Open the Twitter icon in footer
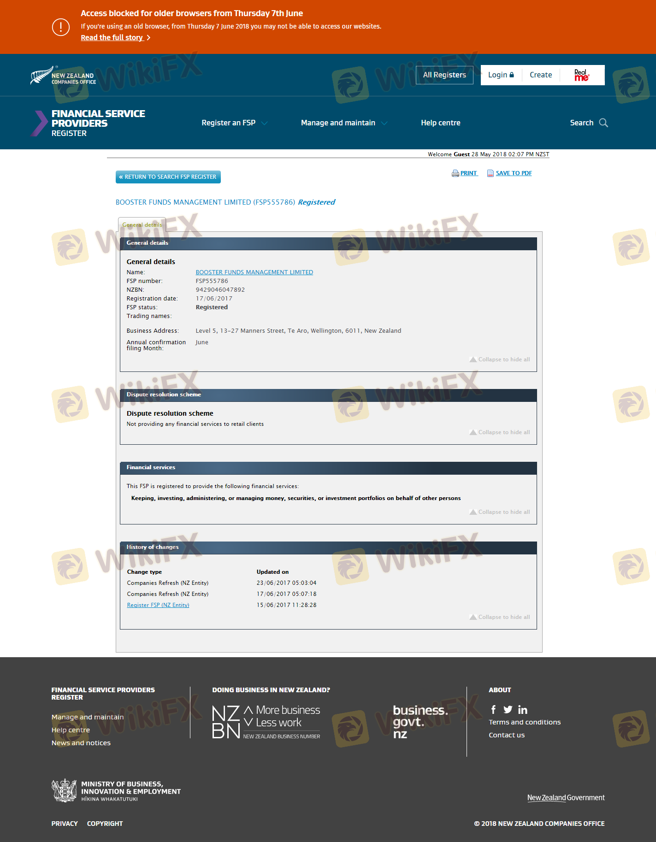Screen dimensions: 656x842 coord(508,709)
